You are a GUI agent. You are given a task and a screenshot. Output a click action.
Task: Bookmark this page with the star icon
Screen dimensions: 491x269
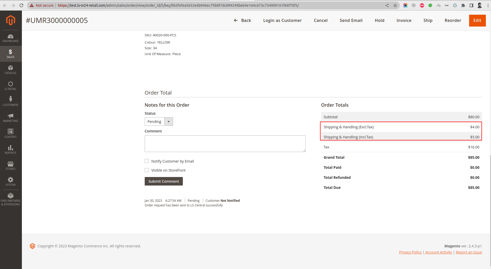click(395, 5)
